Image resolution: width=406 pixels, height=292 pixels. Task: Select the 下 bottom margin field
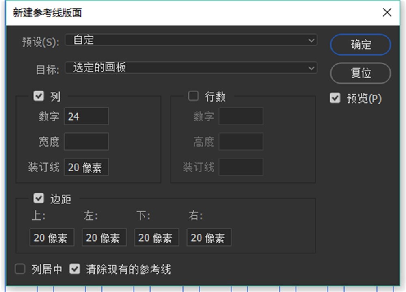(156, 238)
